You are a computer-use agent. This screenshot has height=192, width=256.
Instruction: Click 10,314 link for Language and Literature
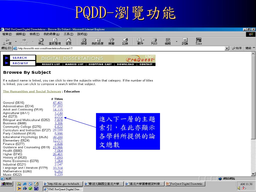tap(58, 168)
